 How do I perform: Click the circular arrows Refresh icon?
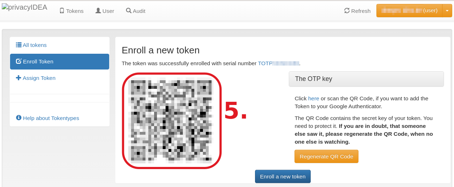(x=347, y=11)
